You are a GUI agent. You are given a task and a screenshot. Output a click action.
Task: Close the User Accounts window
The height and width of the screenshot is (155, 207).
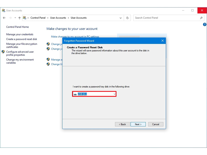coord(202,10)
